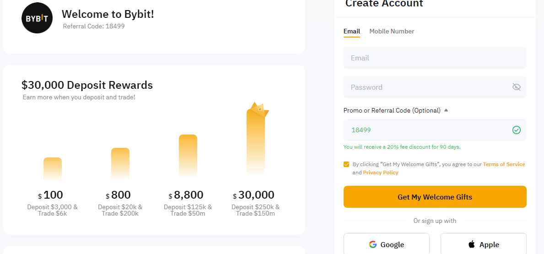The width and height of the screenshot is (544, 254).
Task: Sign up with Apple
Action: (484, 244)
